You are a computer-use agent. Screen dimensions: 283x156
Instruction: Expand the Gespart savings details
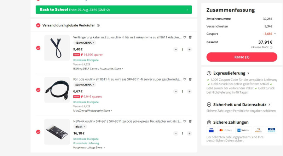275,34
